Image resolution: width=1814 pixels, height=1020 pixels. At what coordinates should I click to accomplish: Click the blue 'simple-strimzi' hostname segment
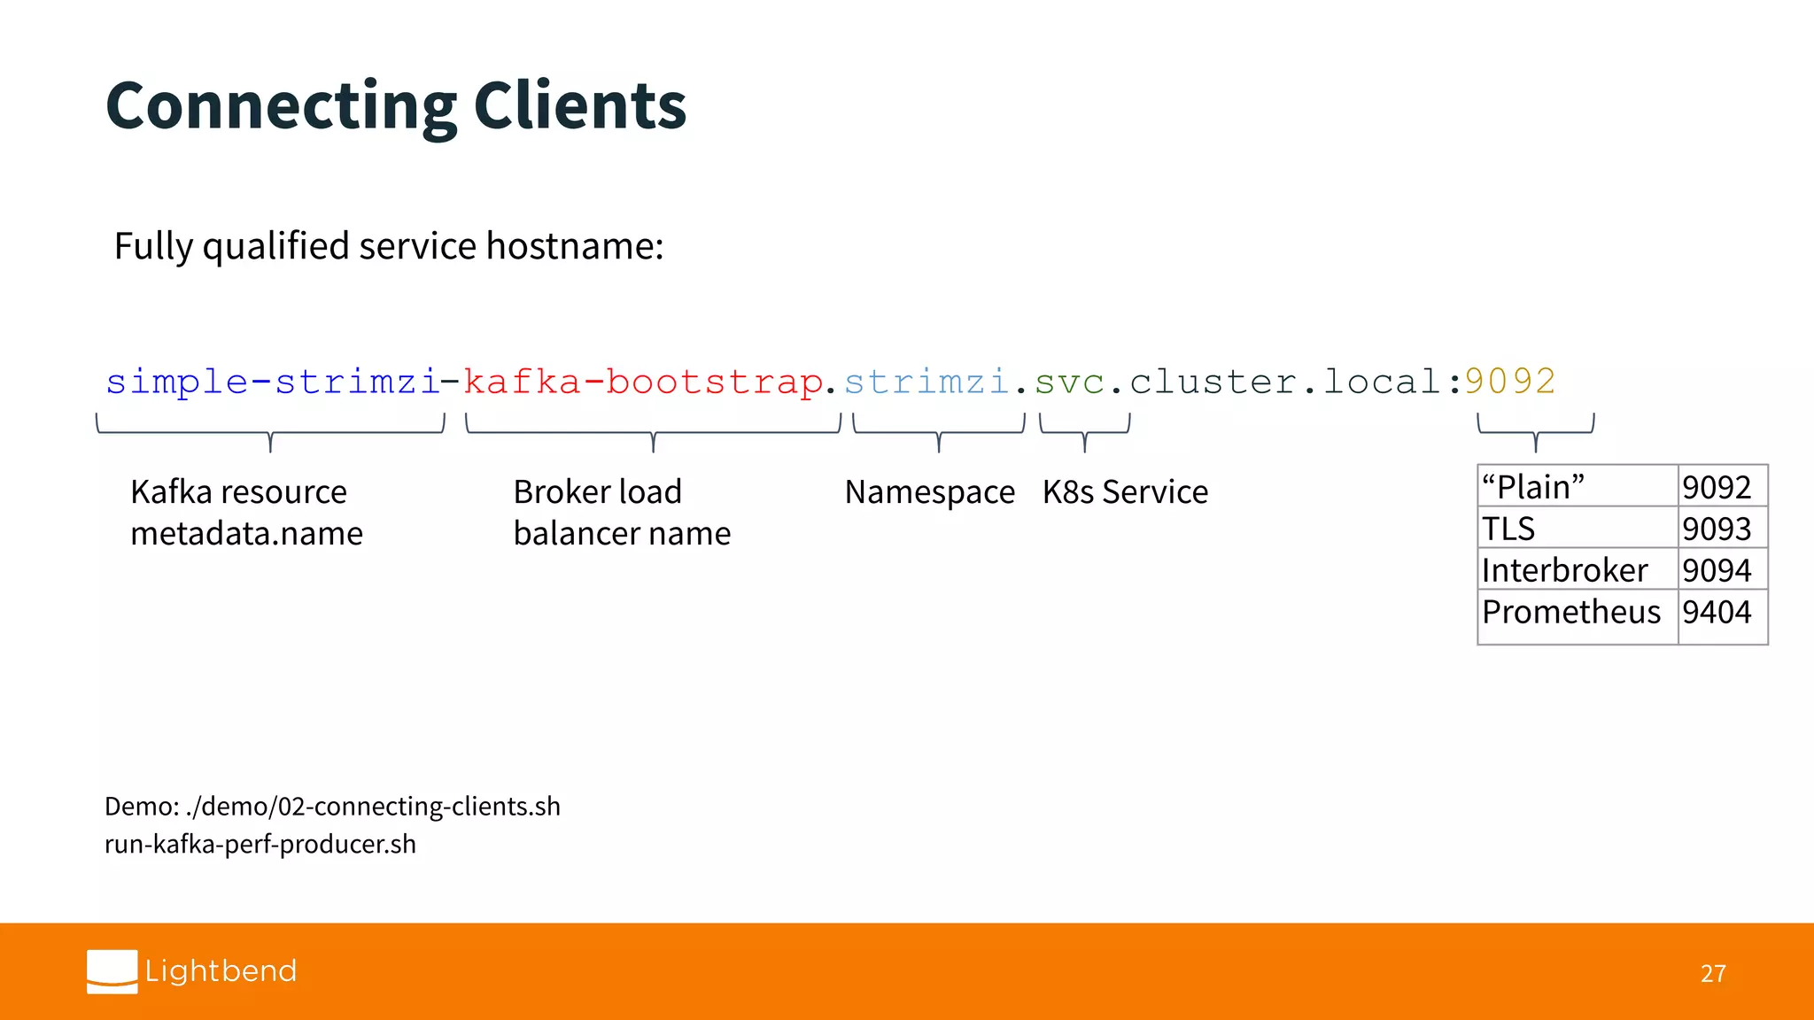click(273, 382)
